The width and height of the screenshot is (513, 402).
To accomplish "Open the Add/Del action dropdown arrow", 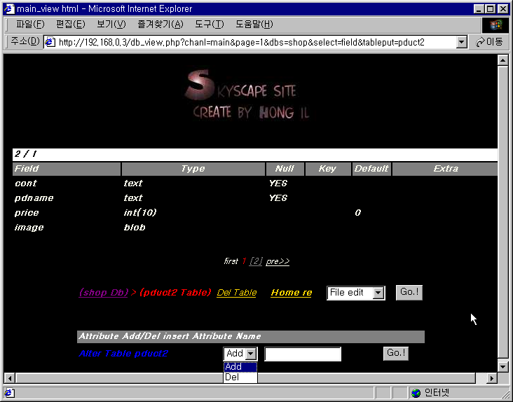I will pyautogui.click(x=251, y=354).
